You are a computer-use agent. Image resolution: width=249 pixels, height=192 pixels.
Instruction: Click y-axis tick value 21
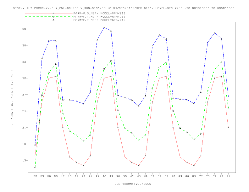click(24, 127)
